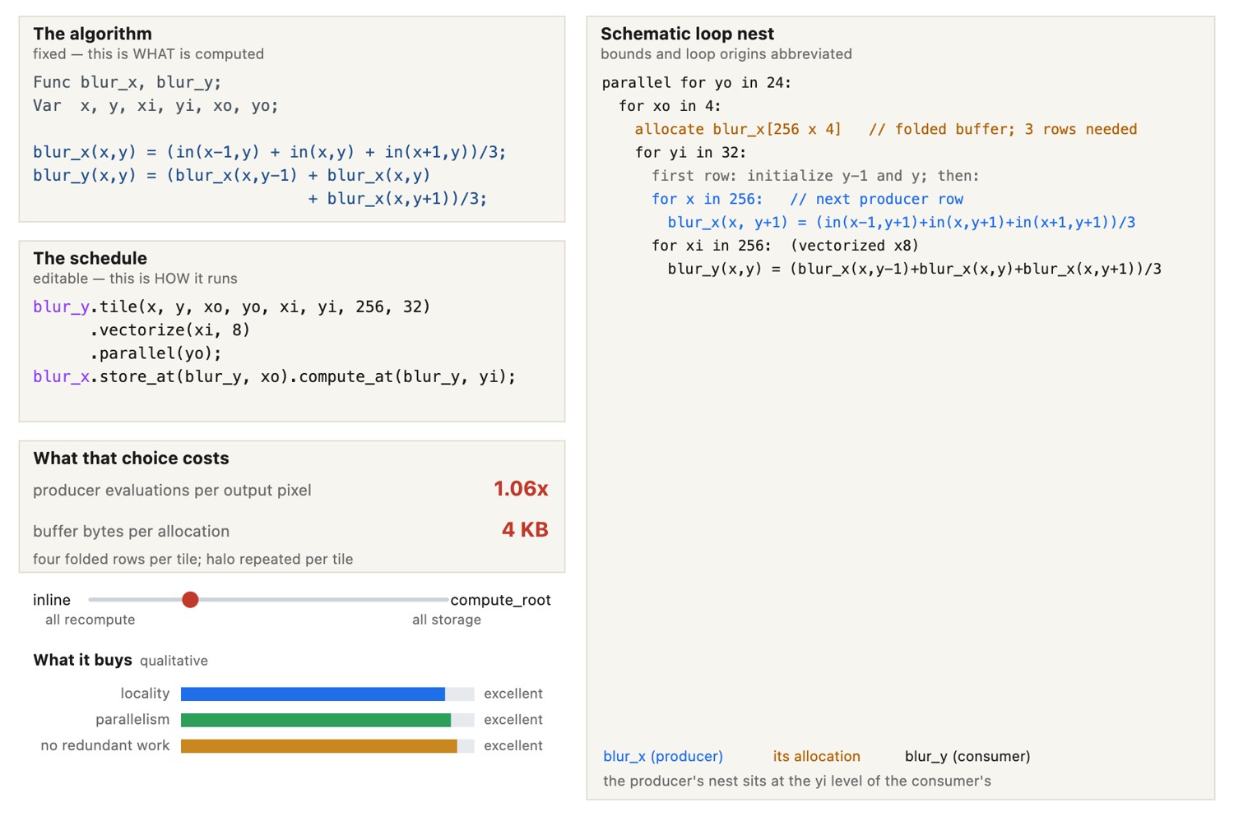Viewport: 1234px width, 816px height.
Task: Click the orange no redundant work bar
Action: pyautogui.click(x=319, y=746)
